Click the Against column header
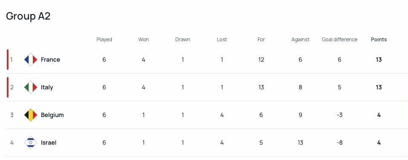 click(300, 40)
